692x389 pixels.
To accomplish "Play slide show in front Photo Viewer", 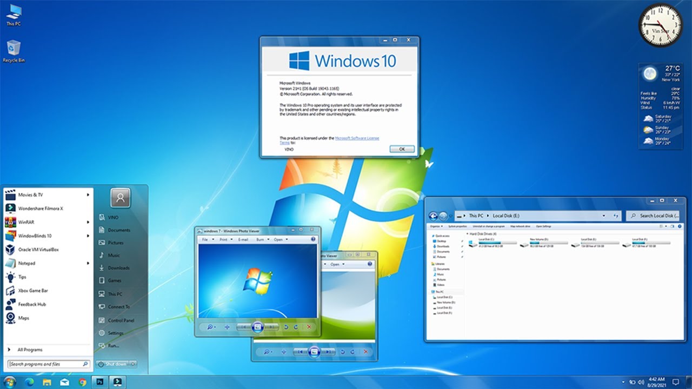I will click(257, 327).
